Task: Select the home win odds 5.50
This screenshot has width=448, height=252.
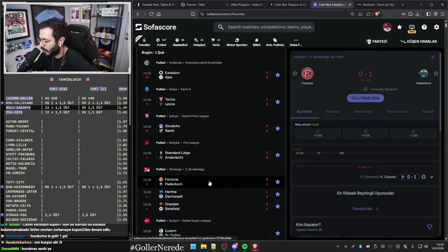Action: click(x=318, y=133)
